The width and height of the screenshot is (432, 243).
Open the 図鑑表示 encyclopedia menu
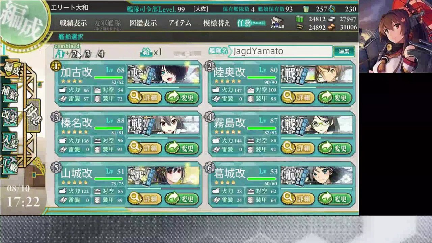143,23
